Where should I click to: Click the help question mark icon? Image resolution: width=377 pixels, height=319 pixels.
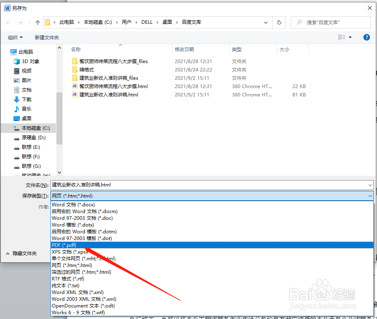click(x=366, y=37)
